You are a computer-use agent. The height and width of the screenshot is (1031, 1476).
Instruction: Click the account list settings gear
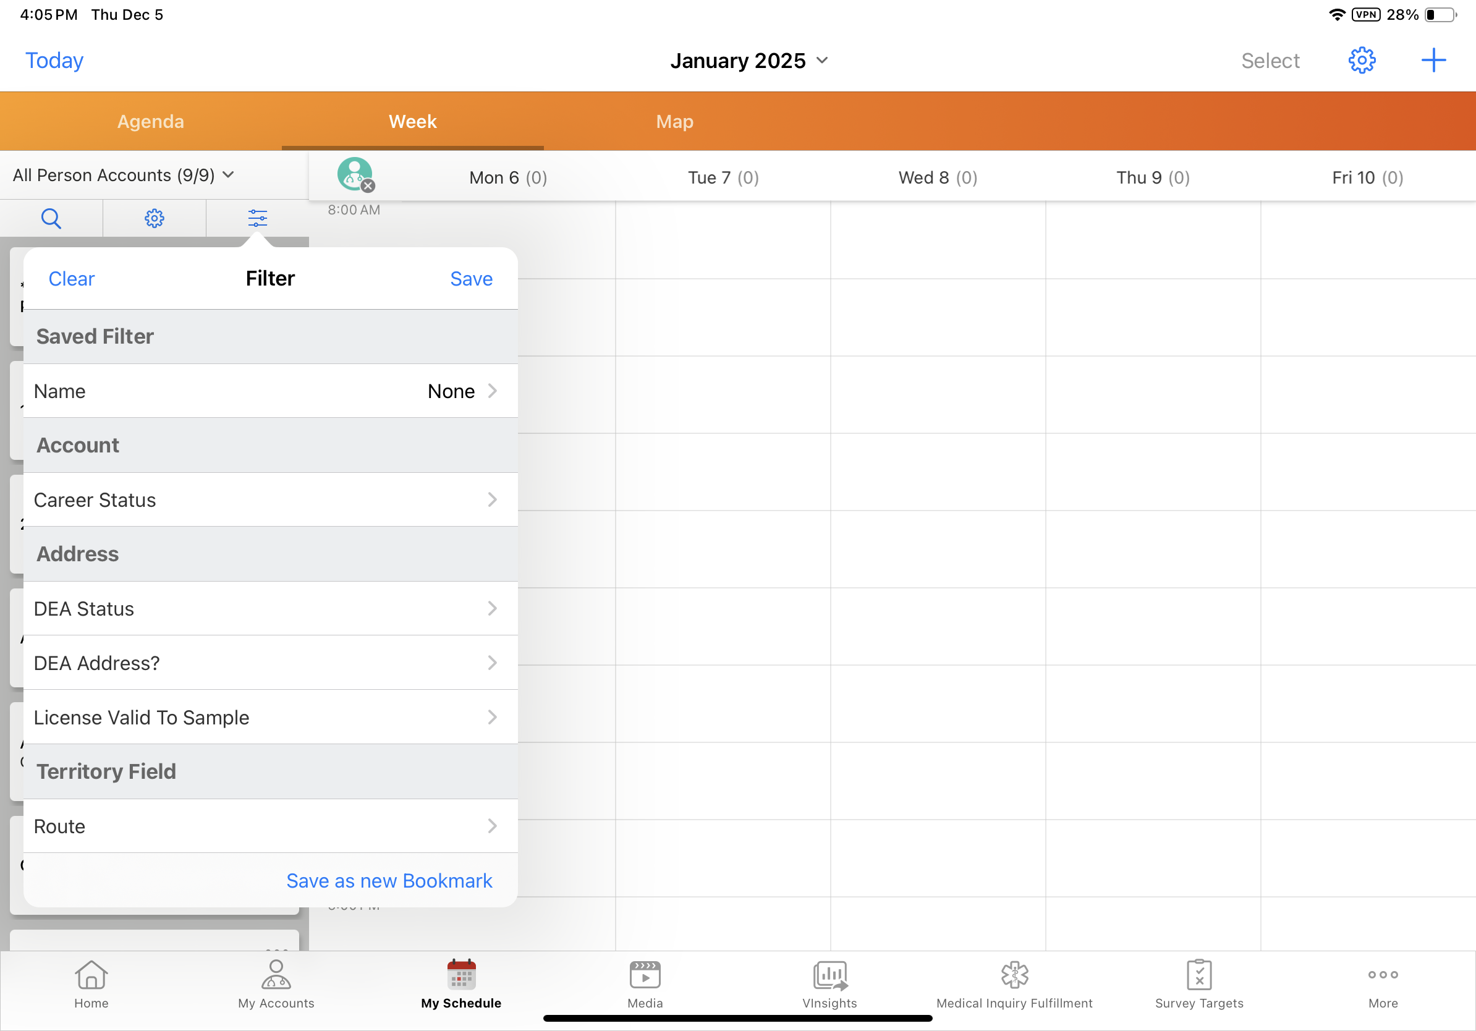pos(155,219)
